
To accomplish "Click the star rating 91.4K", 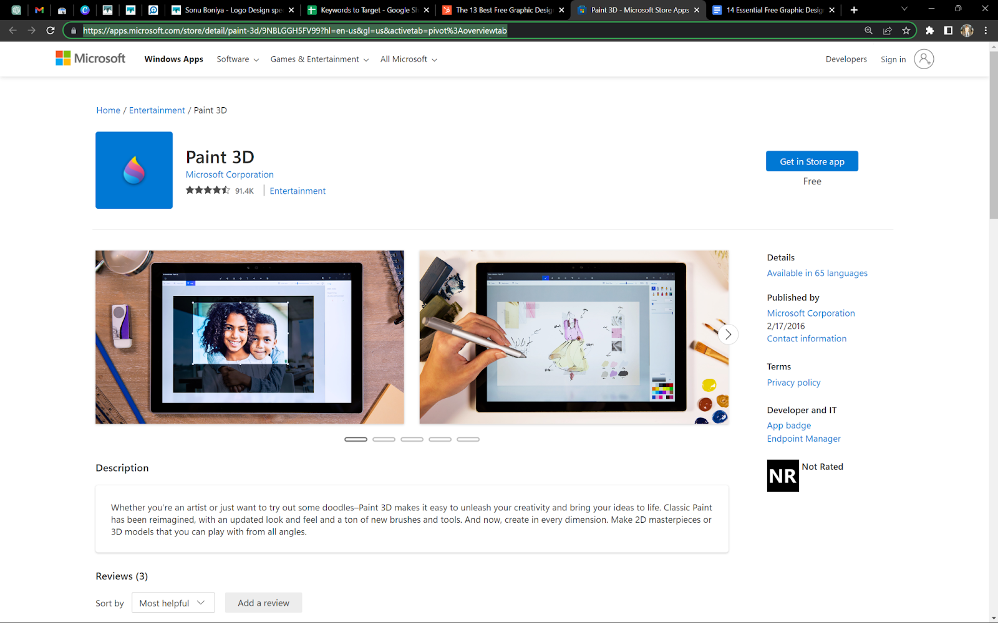I will (220, 191).
